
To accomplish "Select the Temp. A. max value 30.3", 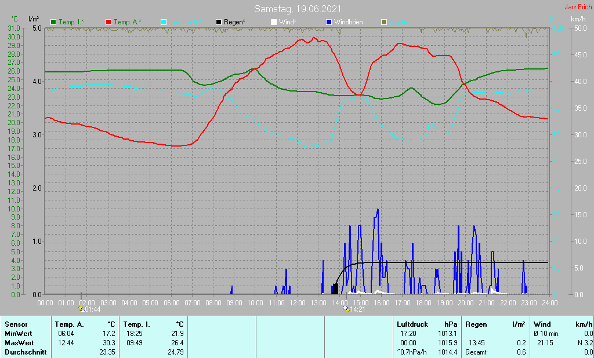I will 109,343.
